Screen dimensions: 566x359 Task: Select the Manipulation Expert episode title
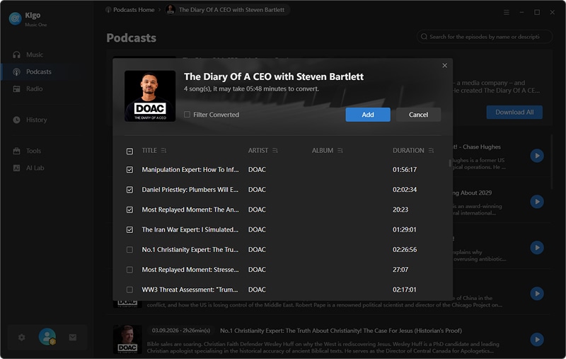point(190,169)
